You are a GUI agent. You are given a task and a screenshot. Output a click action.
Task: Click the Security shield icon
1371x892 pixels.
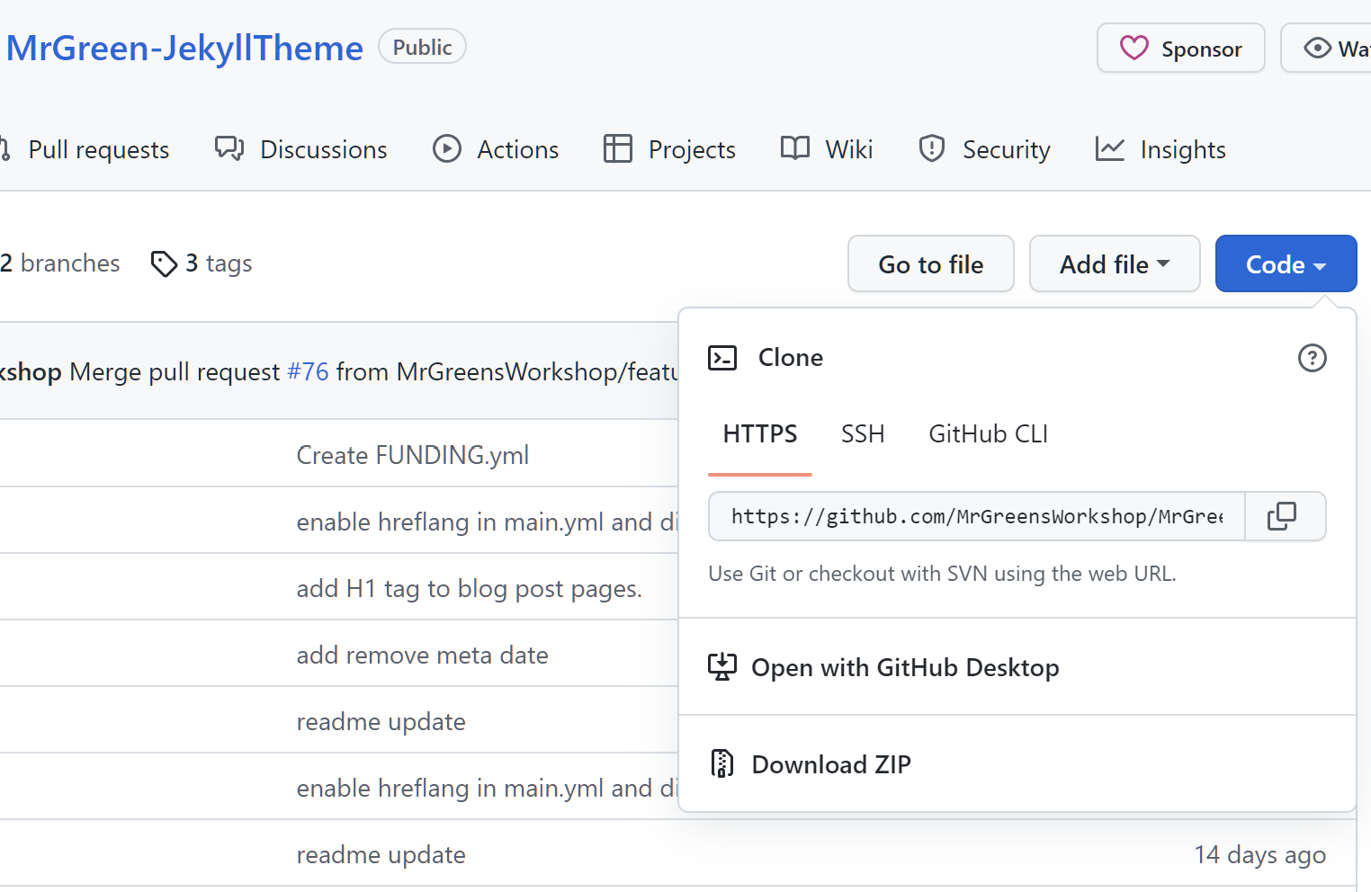pos(932,148)
